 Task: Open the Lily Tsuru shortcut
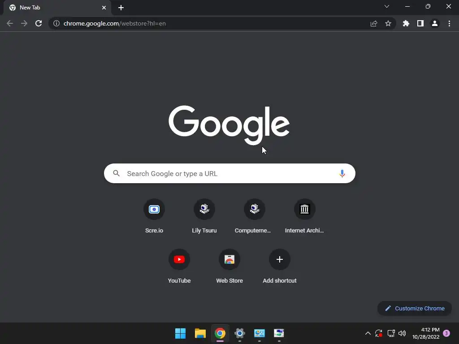pos(204,217)
